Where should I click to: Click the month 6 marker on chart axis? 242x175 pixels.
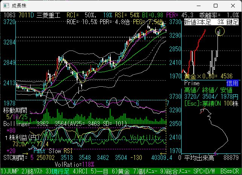pos(138,103)
